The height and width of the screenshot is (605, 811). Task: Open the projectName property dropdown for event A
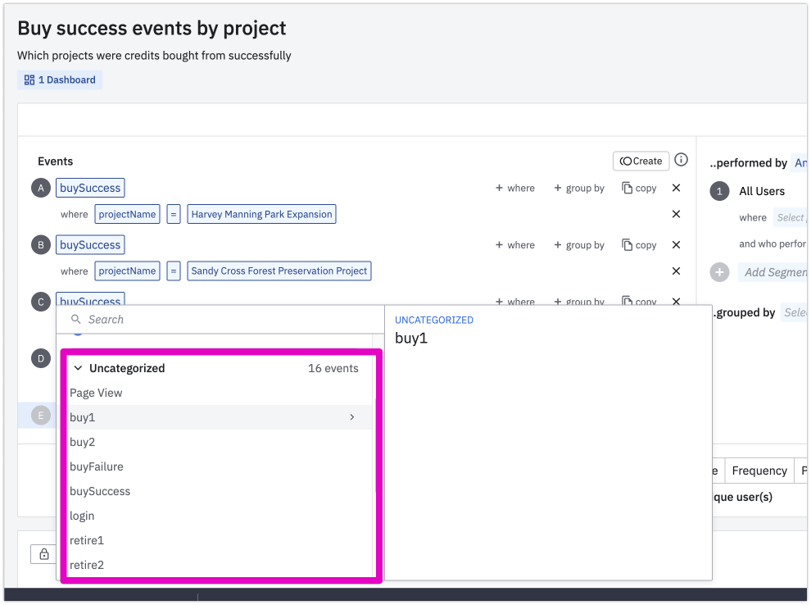(127, 214)
